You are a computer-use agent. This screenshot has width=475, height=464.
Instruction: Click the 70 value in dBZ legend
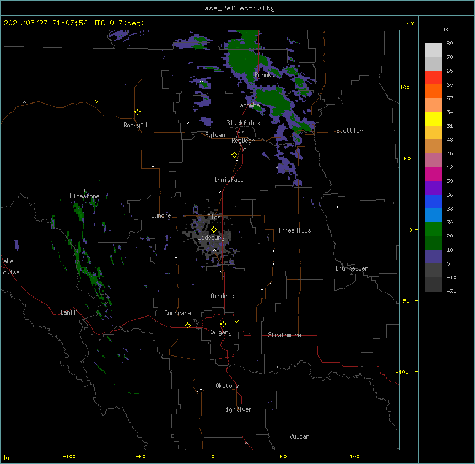(x=450, y=57)
